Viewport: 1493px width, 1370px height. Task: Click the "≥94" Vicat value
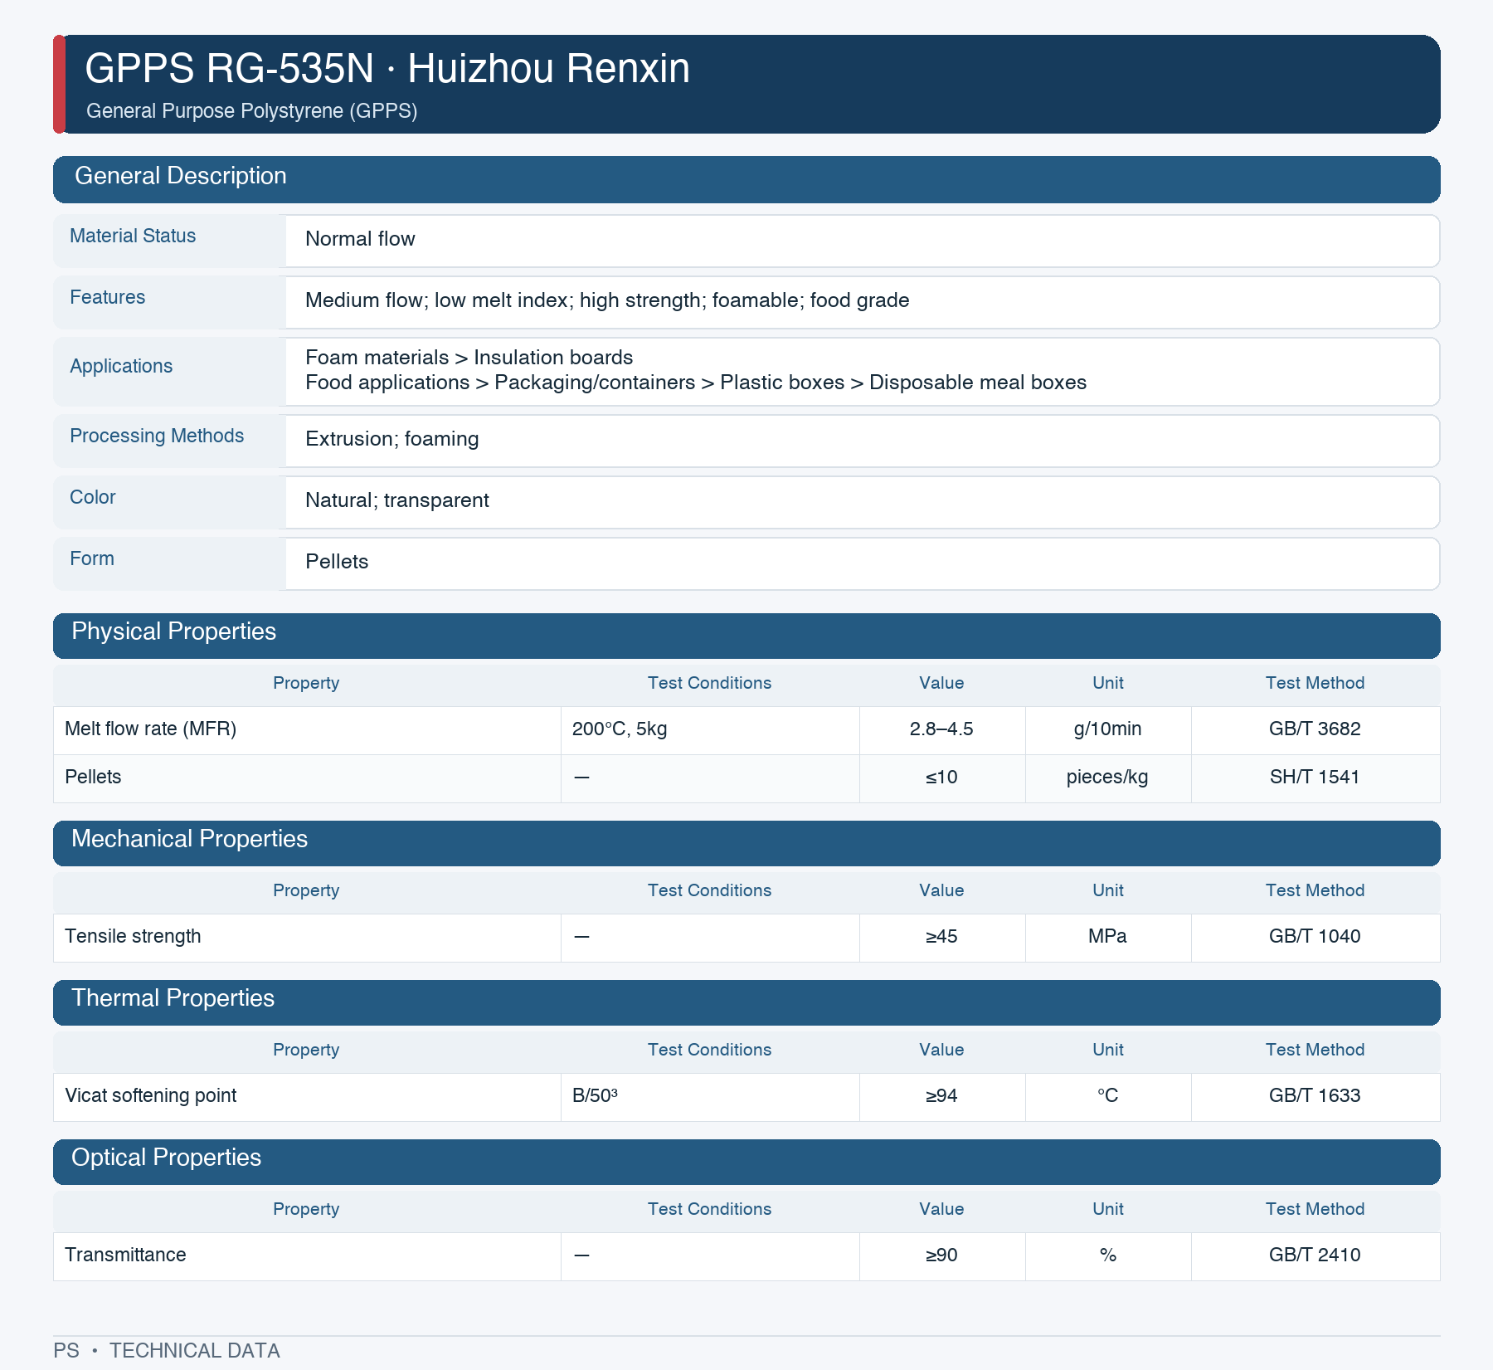(x=941, y=1096)
